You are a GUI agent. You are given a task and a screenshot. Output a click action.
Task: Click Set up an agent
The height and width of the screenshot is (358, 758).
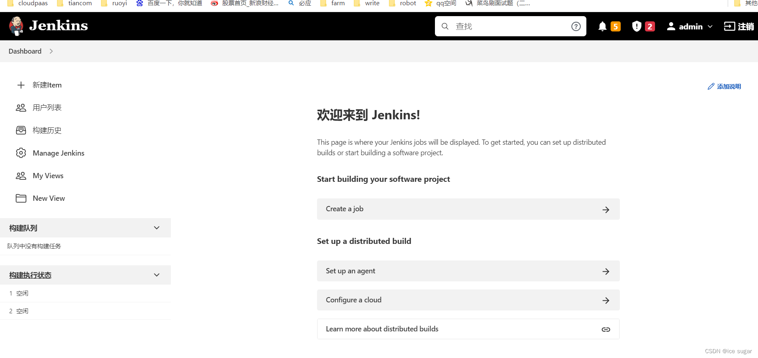point(468,271)
